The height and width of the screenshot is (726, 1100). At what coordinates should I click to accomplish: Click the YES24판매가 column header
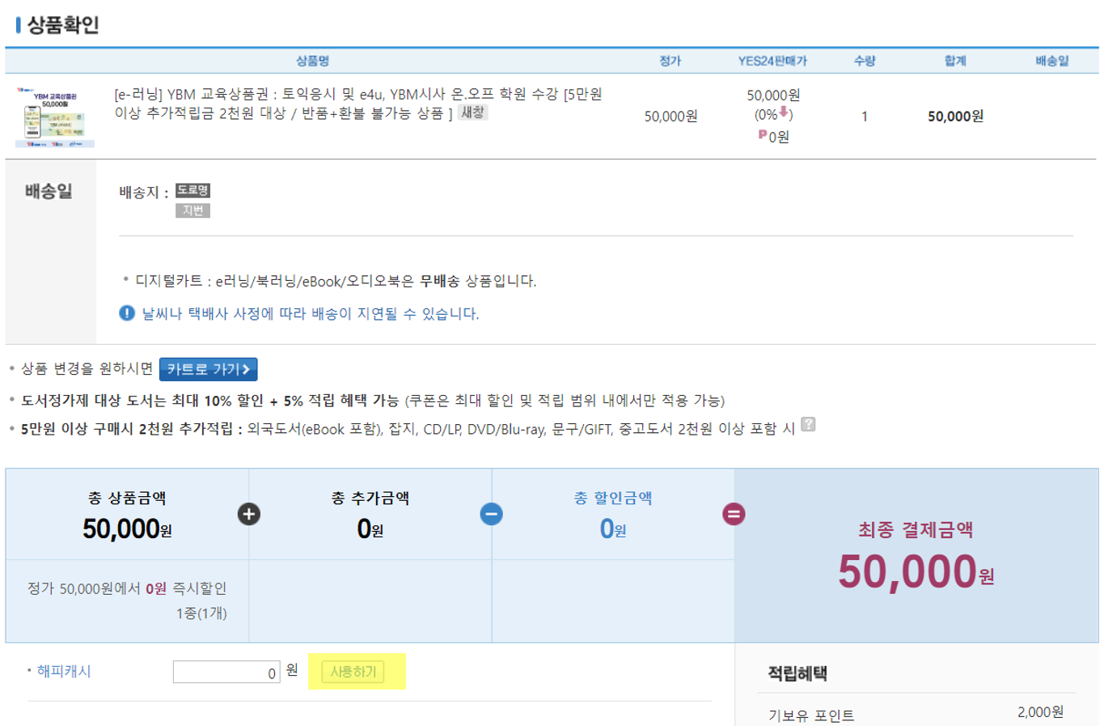[x=772, y=61]
